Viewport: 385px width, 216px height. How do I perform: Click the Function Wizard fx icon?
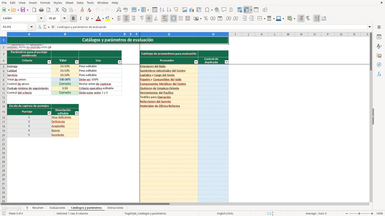pyautogui.click(x=40, y=27)
